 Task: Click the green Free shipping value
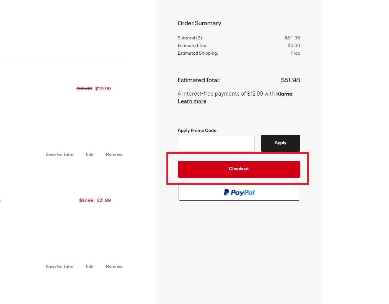tap(295, 54)
